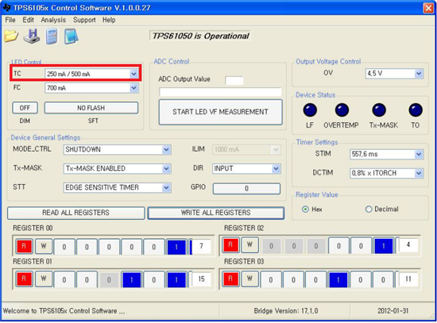The width and height of the screenshot is (437, 323).
Task: Click Register 01 value field showing 15
Action: pyautogui.click(x=202, y=279)
